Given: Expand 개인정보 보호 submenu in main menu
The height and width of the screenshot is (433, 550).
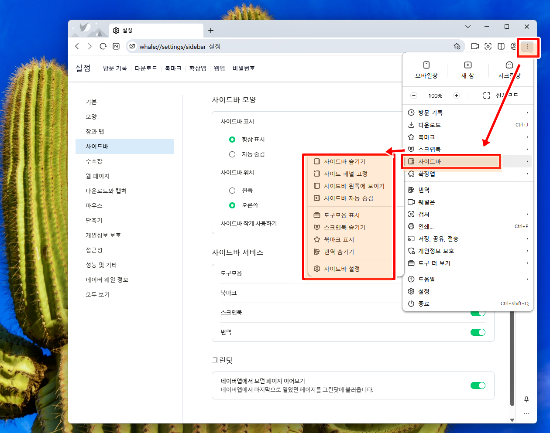Looking at the screenshot, I should click(x=468, y=251).
